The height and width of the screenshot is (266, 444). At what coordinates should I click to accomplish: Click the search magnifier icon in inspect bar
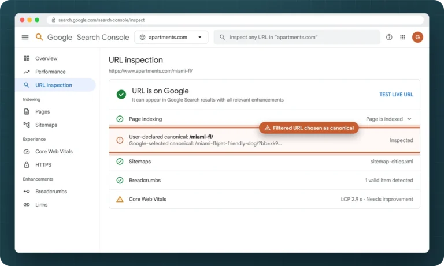[x=222, y=37]
